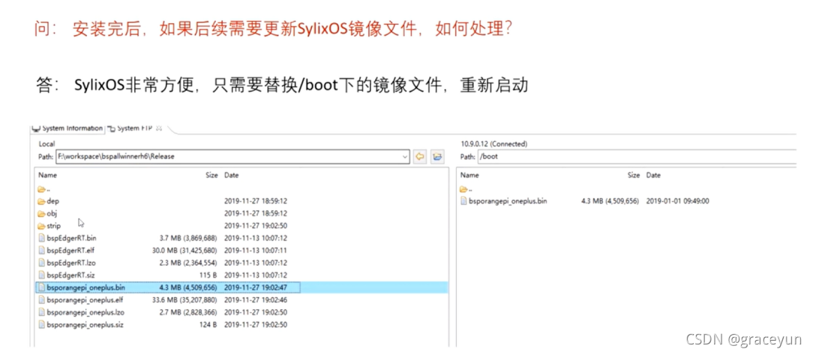Sort local files by Size column
Screen dimensions: 813x355
pyautogui.click(x=211, y=176)
